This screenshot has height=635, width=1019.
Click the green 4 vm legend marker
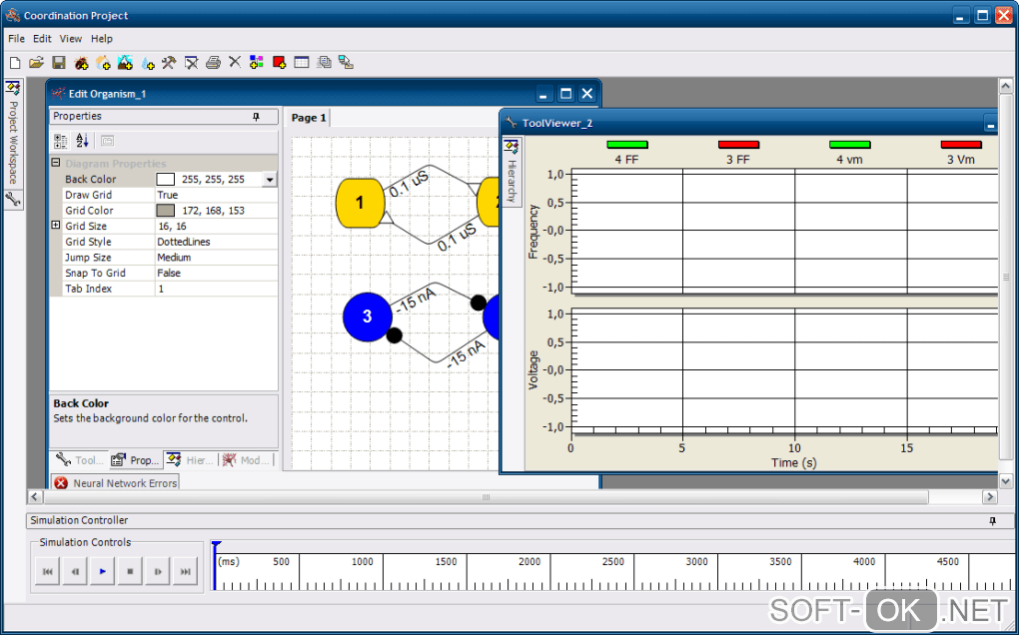[x=849, y=144]
